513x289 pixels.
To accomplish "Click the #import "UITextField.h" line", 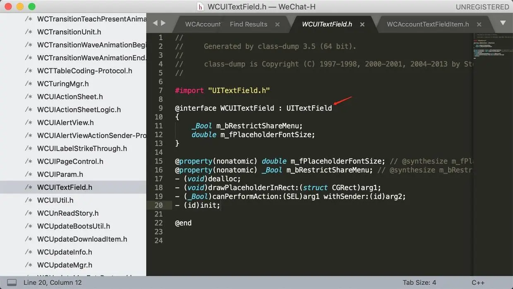I will [x=222, y=90].
